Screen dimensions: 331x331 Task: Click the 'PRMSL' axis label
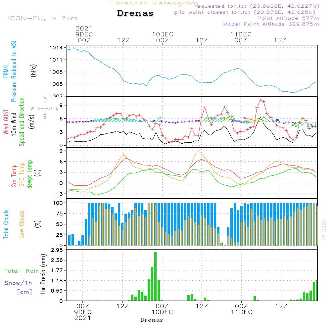click(6, 71)
